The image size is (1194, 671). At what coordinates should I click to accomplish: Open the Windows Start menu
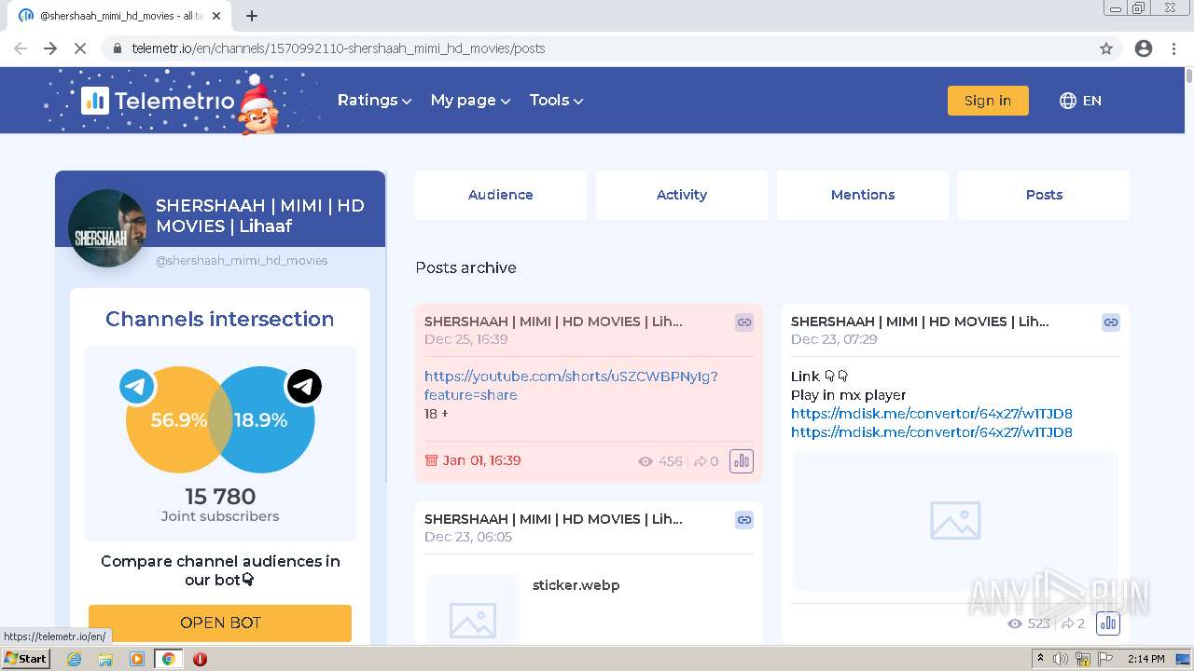click(x=26, y=659)
